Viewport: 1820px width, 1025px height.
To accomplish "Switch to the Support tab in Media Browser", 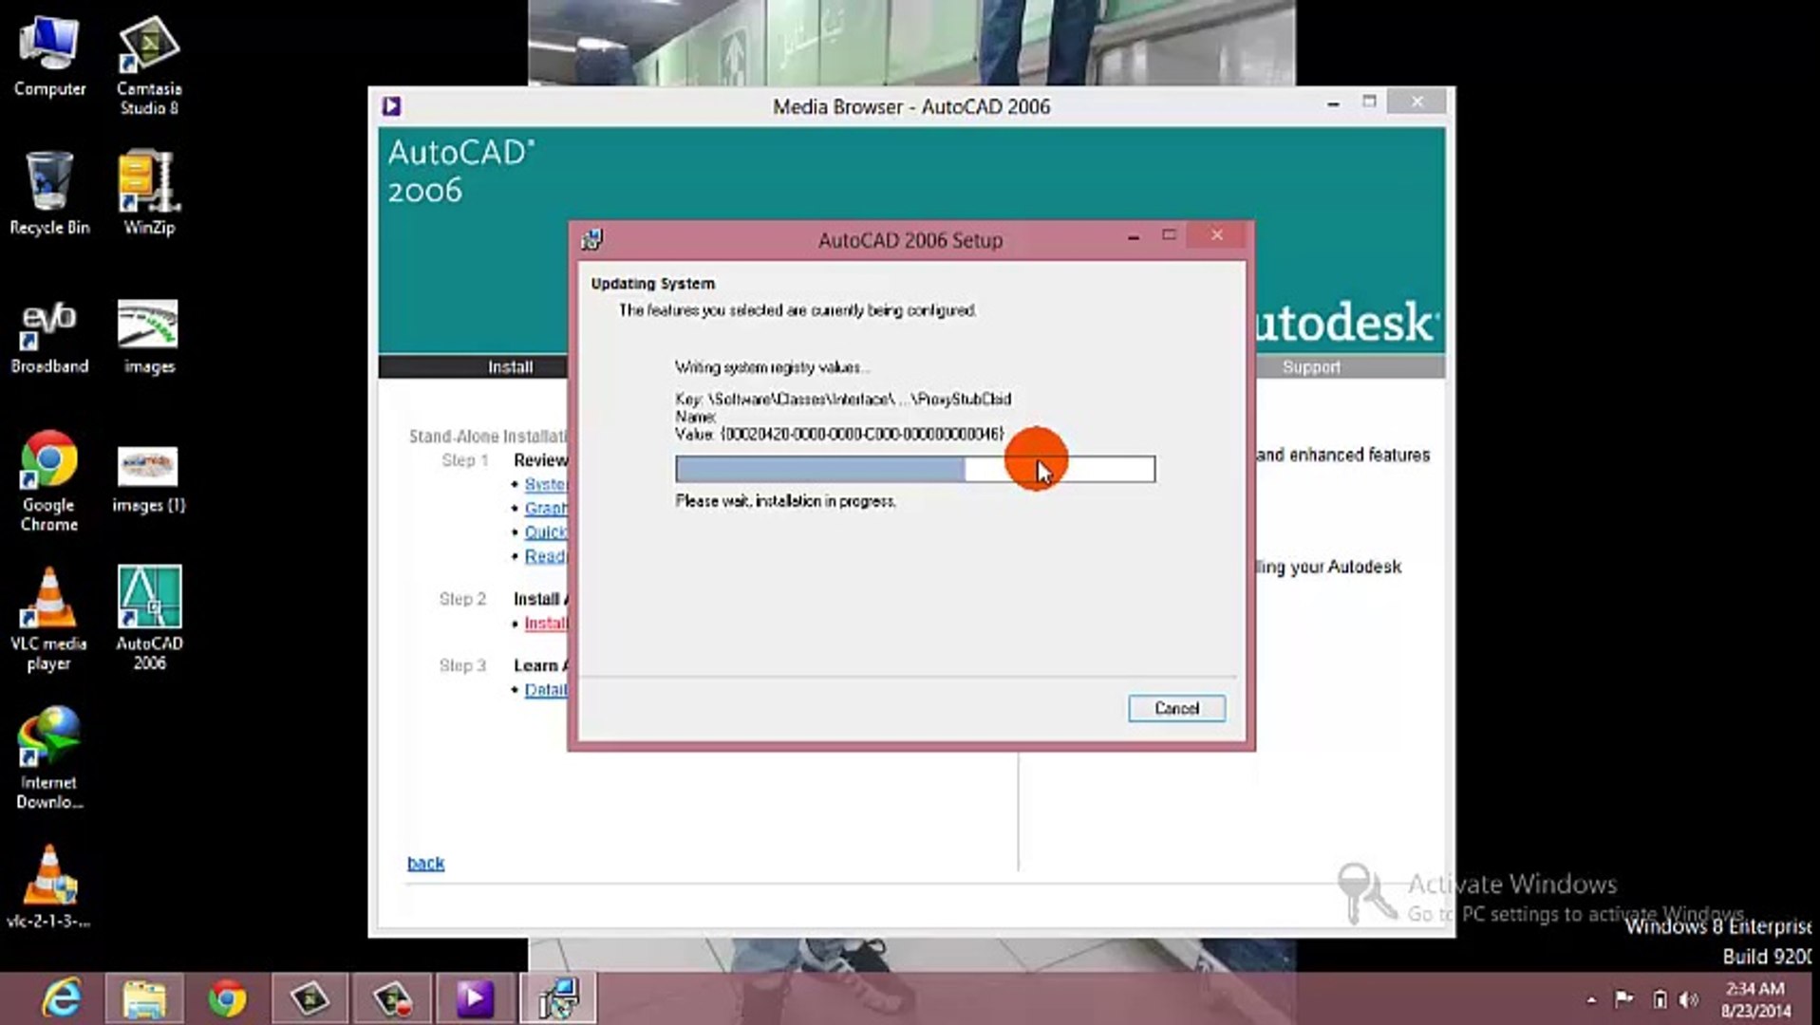I will click(1311, 367).
